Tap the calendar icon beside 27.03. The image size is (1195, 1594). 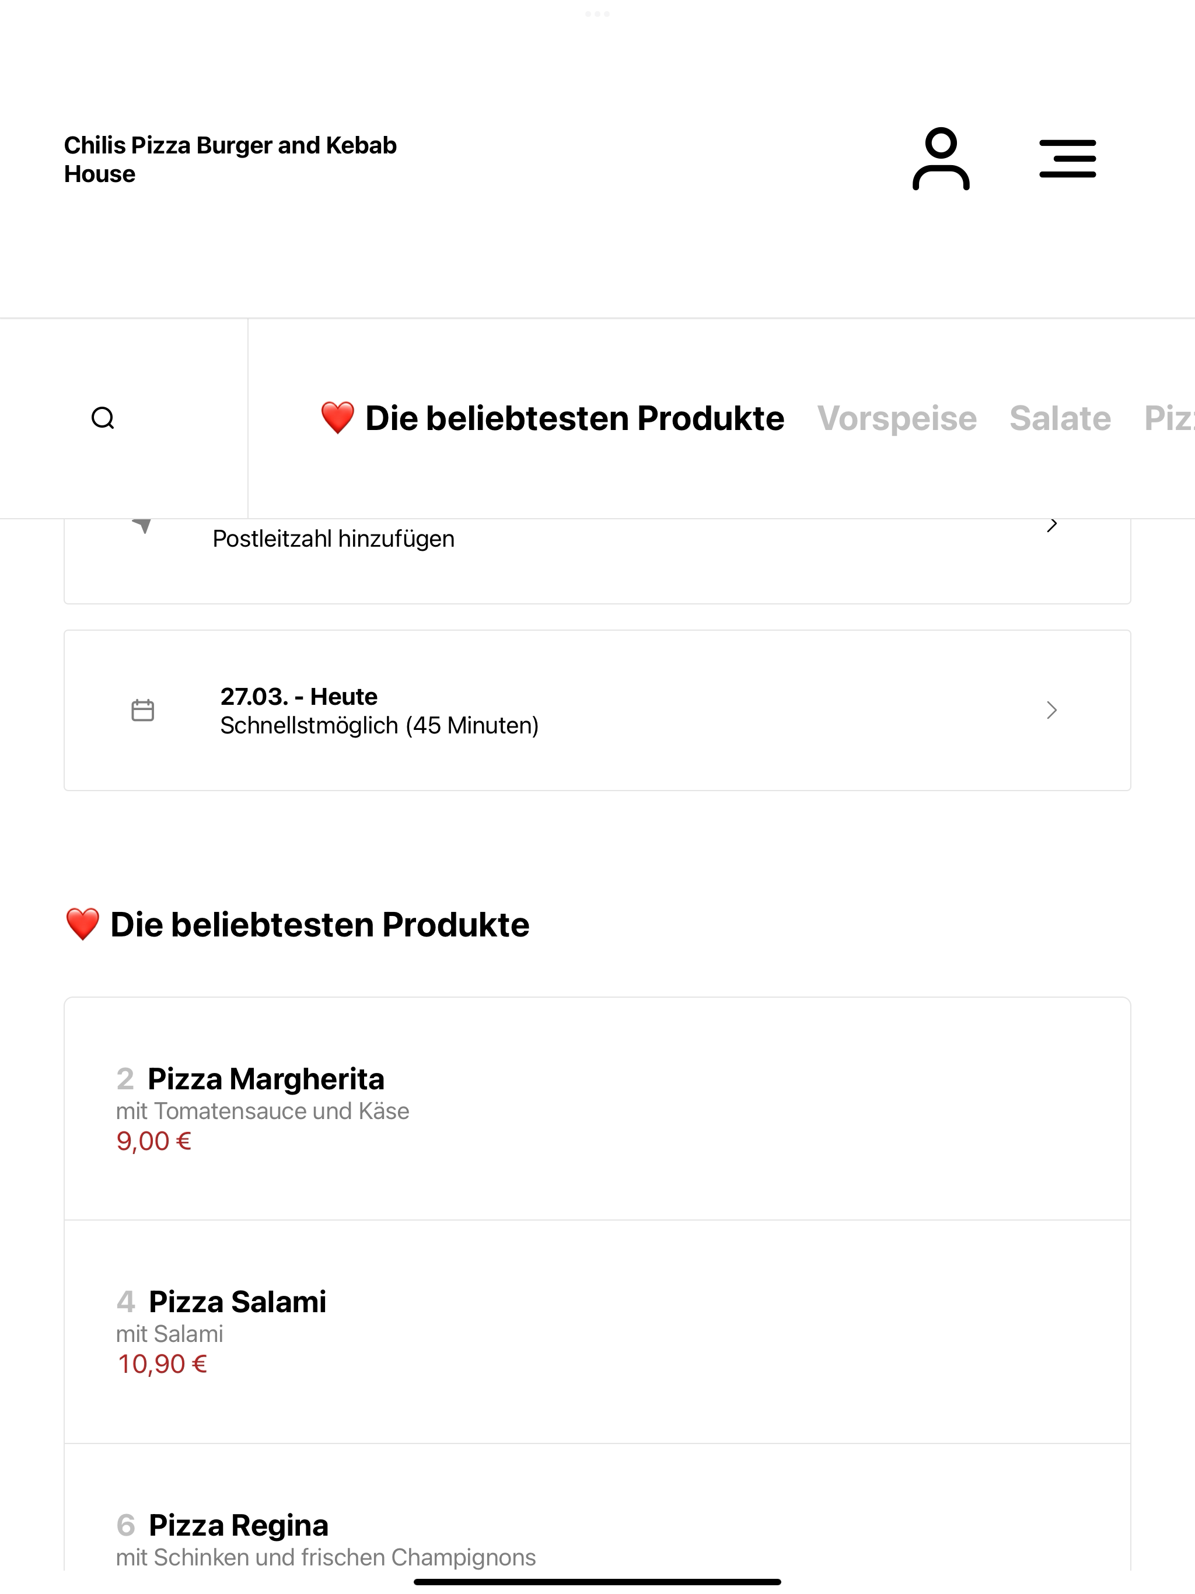pyautogui.click(x=143, y=710)
